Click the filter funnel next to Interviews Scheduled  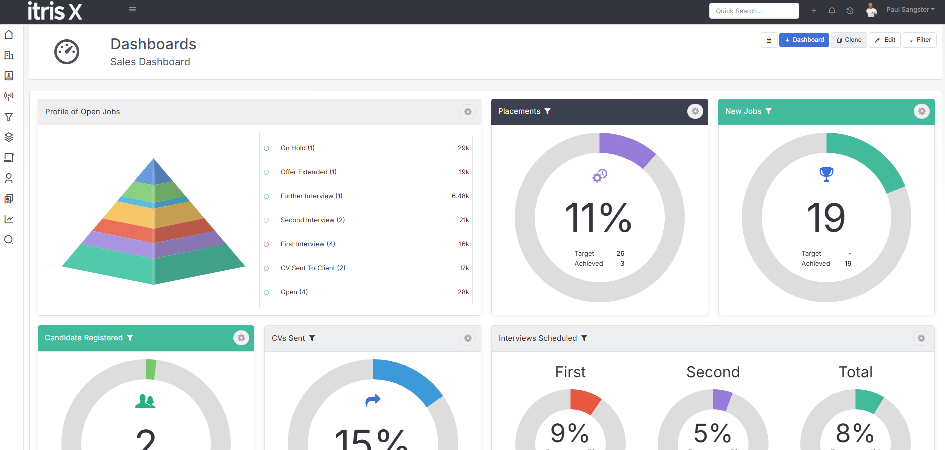coord(584,338)
